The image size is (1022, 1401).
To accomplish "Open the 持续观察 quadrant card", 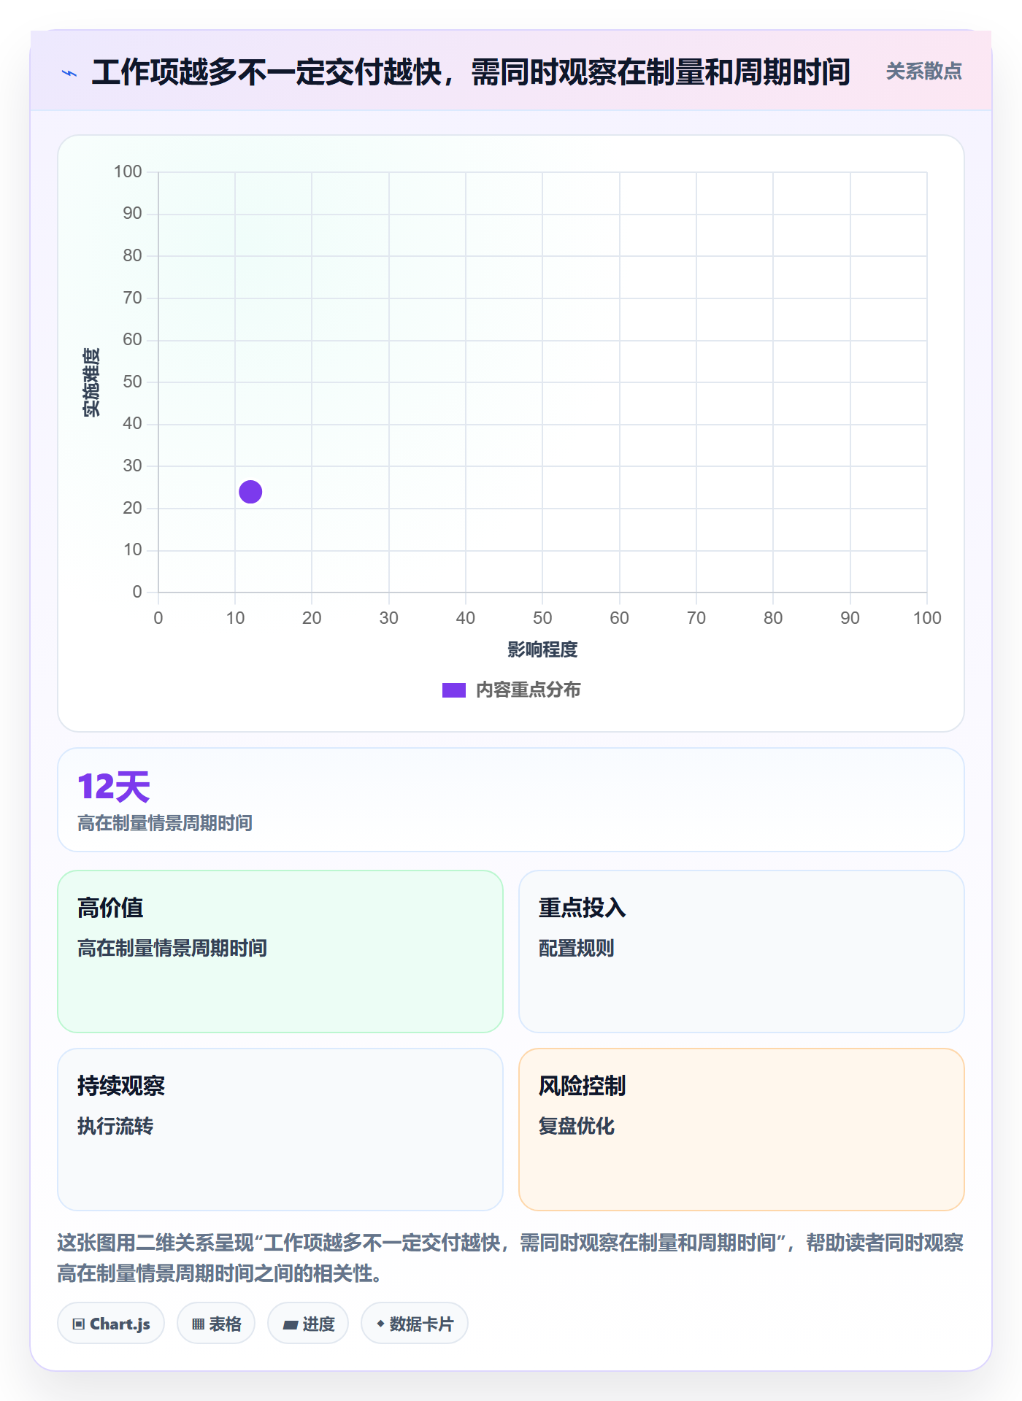I will [x=280, y=1129].
